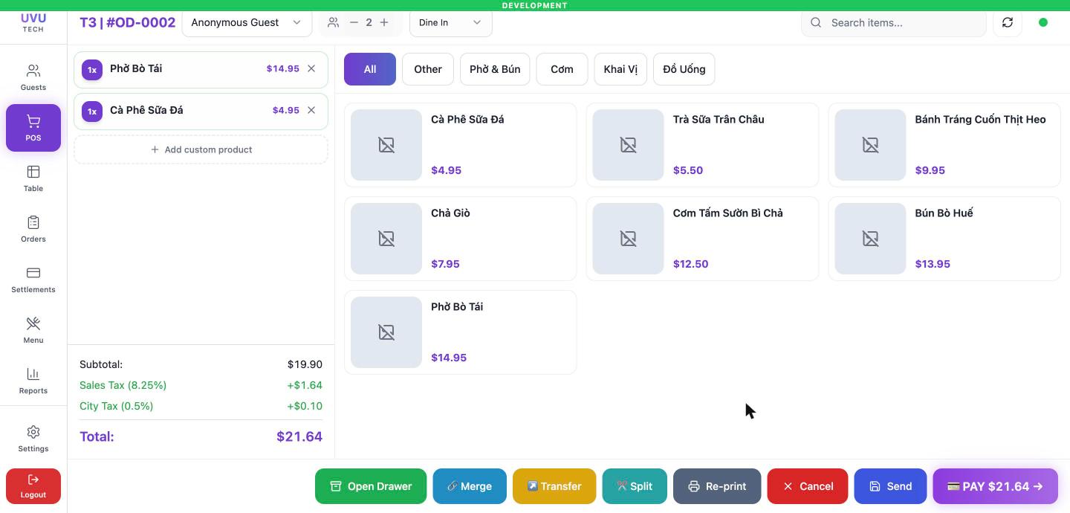The height and width of the screenshot is (513, 1070).
Task: Add Cơm Tấm Sườn Bì Chả to order
Action: [702, 239]
